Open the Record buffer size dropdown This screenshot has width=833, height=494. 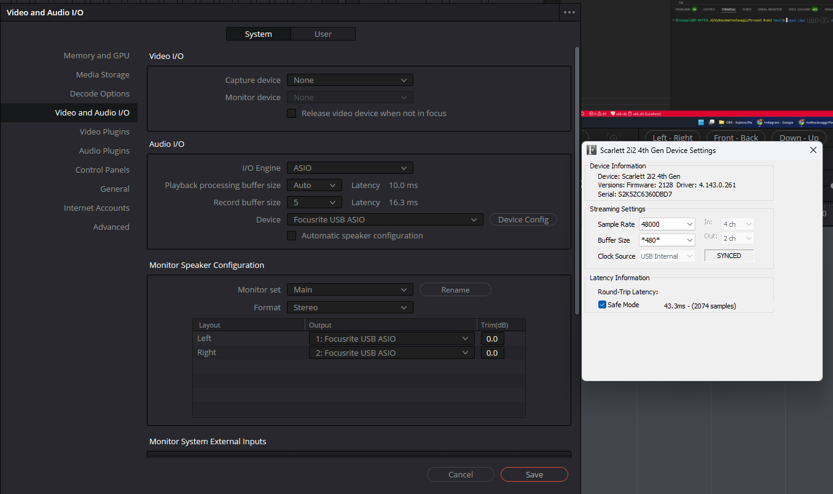point(314,202)
